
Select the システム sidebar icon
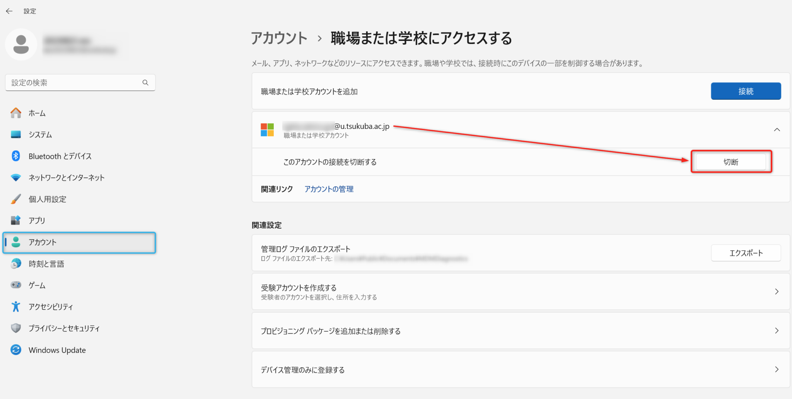15,134
